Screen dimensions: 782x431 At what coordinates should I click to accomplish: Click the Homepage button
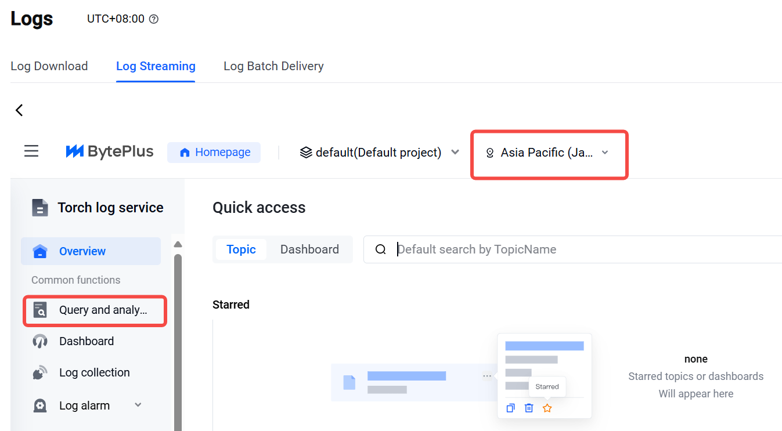(214, 153)
